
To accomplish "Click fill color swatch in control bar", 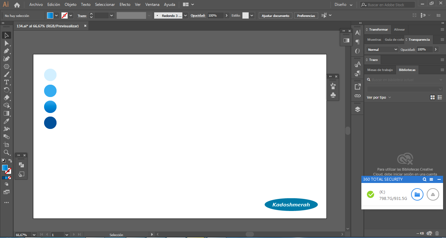I will (x=50, y=15).
